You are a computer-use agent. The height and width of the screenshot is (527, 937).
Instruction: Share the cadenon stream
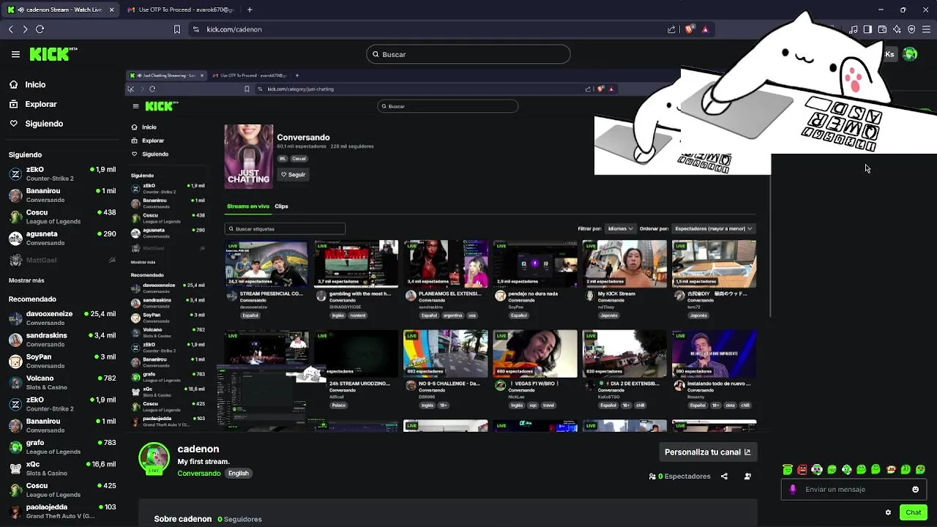pyautogui.click(x=724, y=476)
